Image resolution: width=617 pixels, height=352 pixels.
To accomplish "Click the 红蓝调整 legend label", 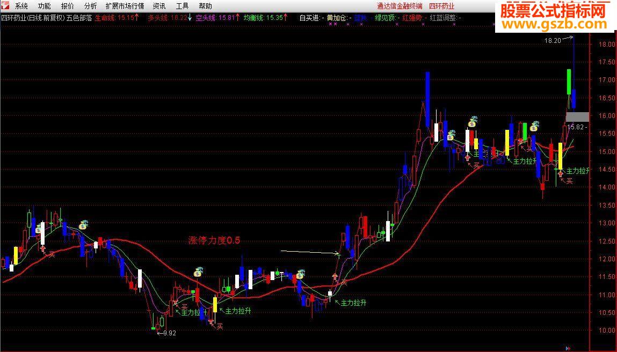I will click(x=443, y=18).
